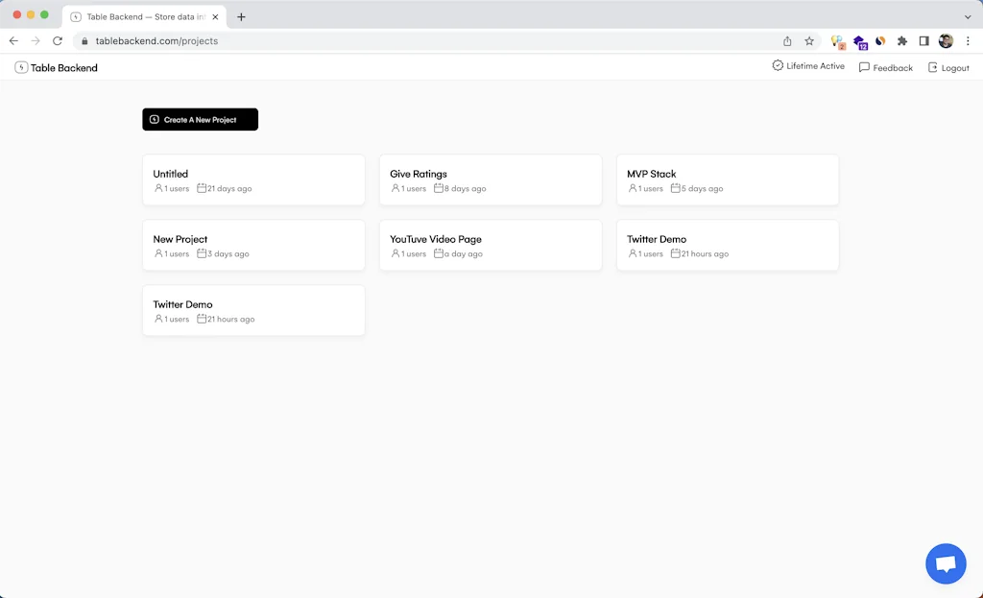This screenshot has width=983, height=598.
Task: Click the browser profile avatar
Action: (946, 41)
